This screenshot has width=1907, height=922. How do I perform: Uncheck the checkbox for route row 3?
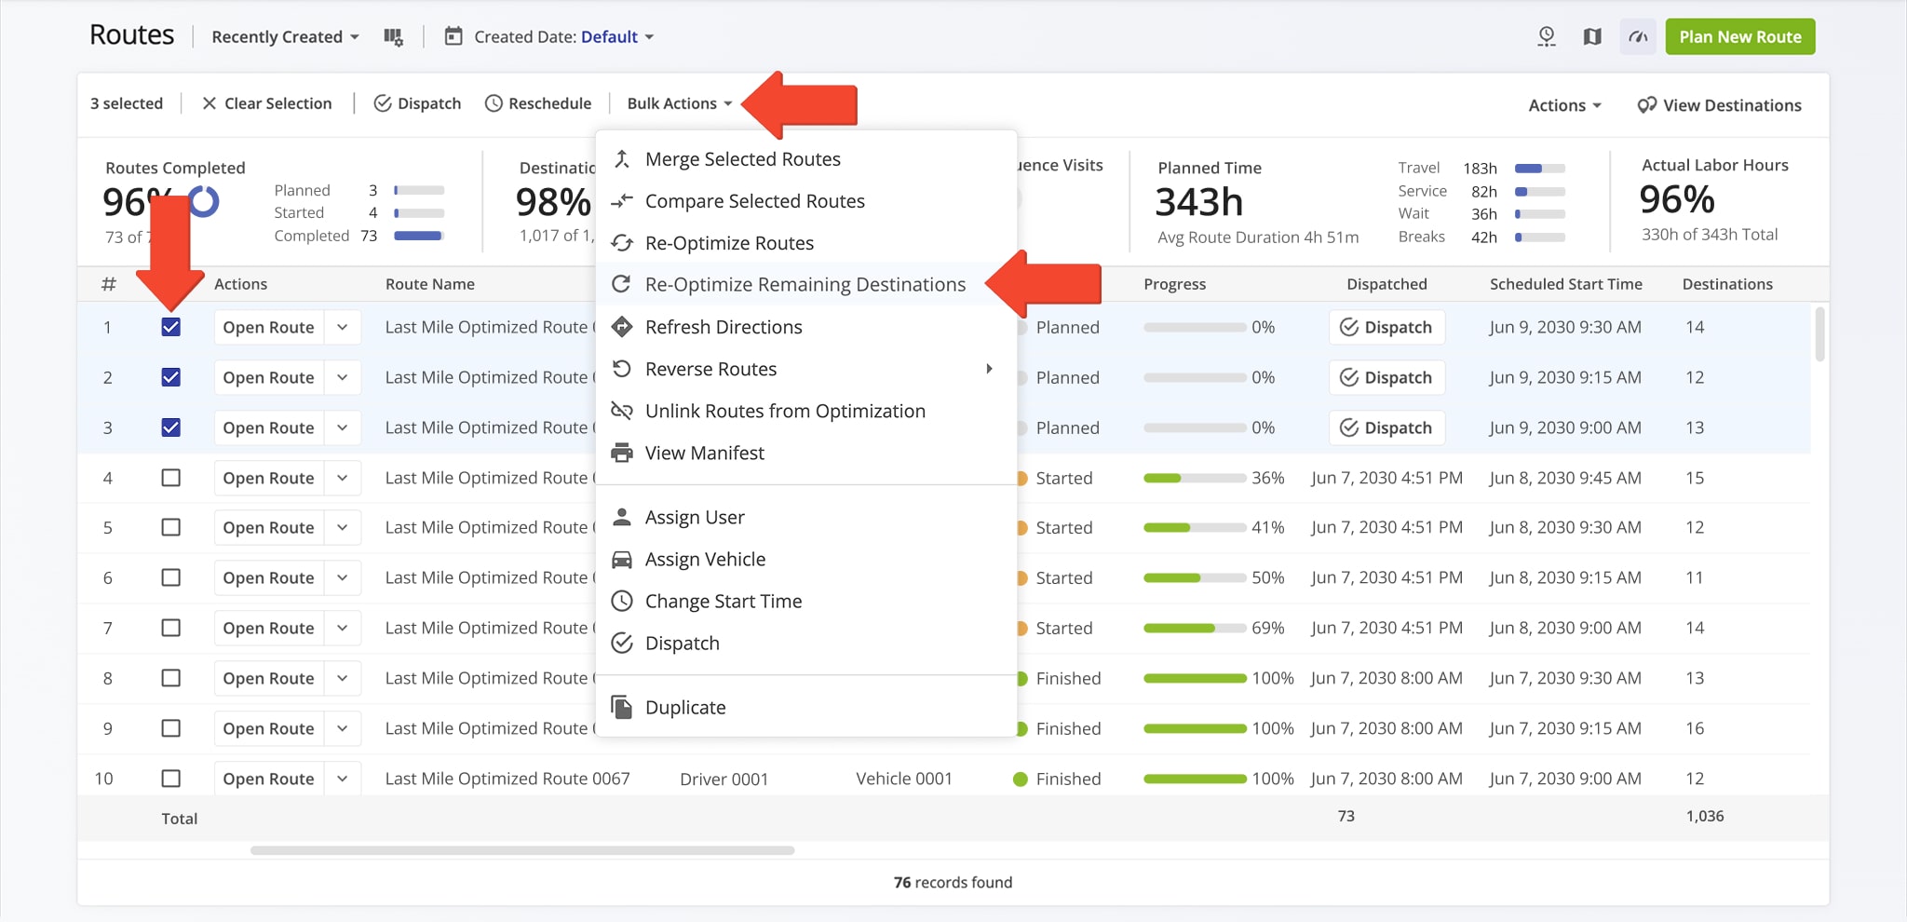(170, 427)
